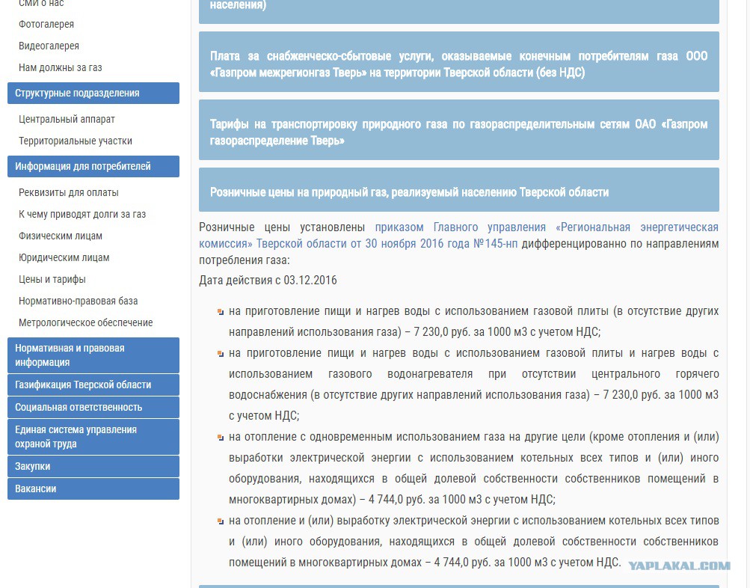Click the cut-off 'СМИ о нас' link
750x588 pixels.
41,3
